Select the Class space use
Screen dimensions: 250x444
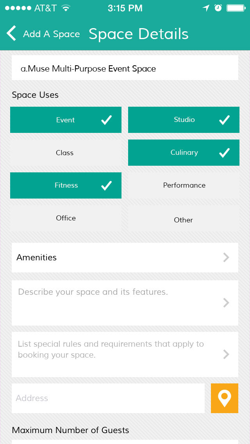point(66,153)
